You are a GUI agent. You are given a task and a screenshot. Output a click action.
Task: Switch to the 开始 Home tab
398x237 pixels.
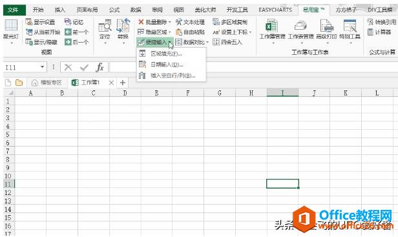[x=38, y=10]
